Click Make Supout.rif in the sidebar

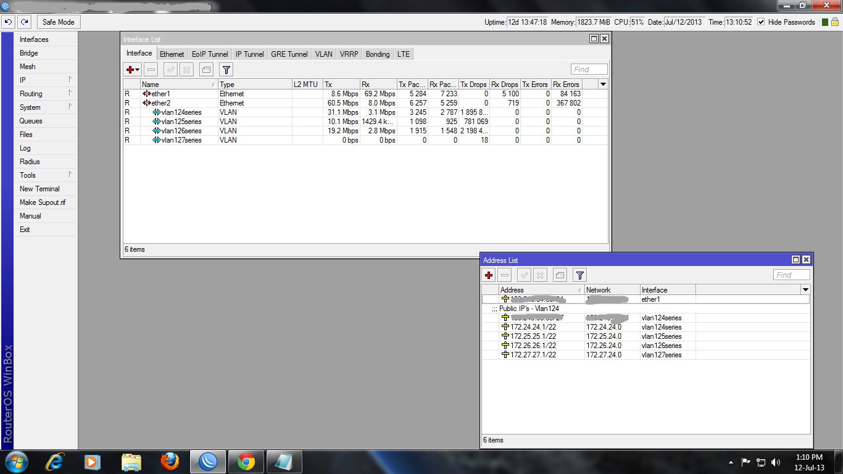(46, 202)
